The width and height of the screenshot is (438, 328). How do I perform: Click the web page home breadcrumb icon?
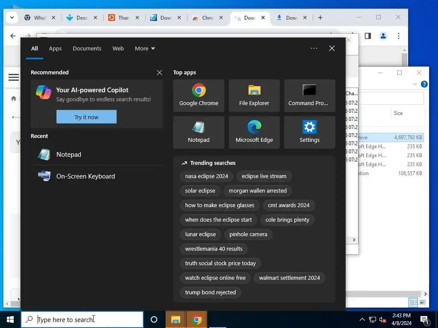[x=13, y=98]
